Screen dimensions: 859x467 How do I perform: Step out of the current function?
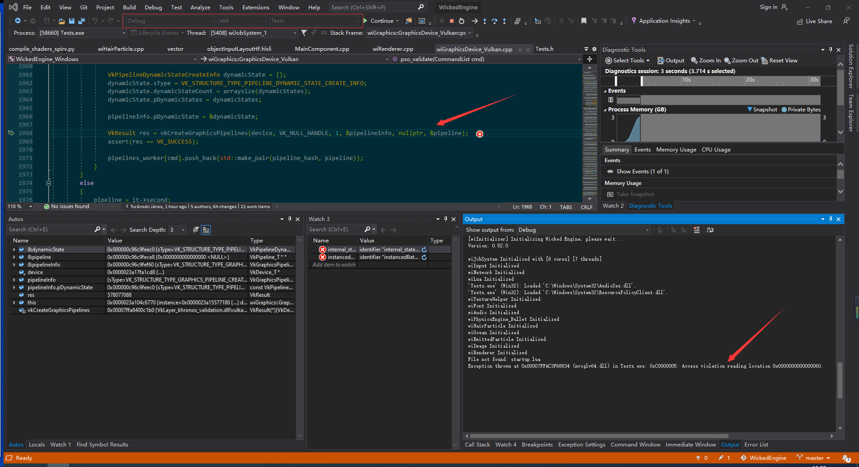point(504,21)
